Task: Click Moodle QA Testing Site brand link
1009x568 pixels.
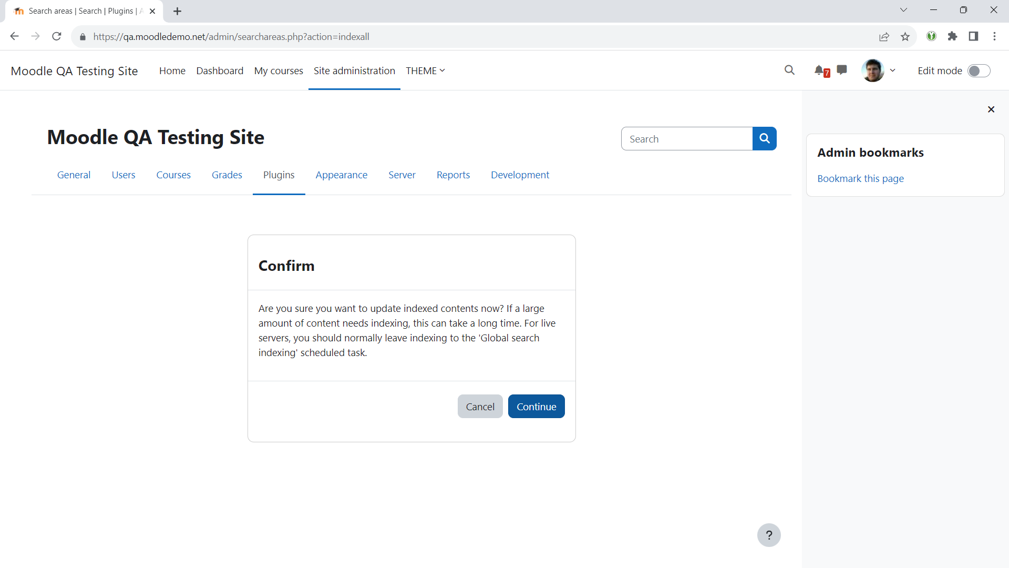Action: pos(74,71)
